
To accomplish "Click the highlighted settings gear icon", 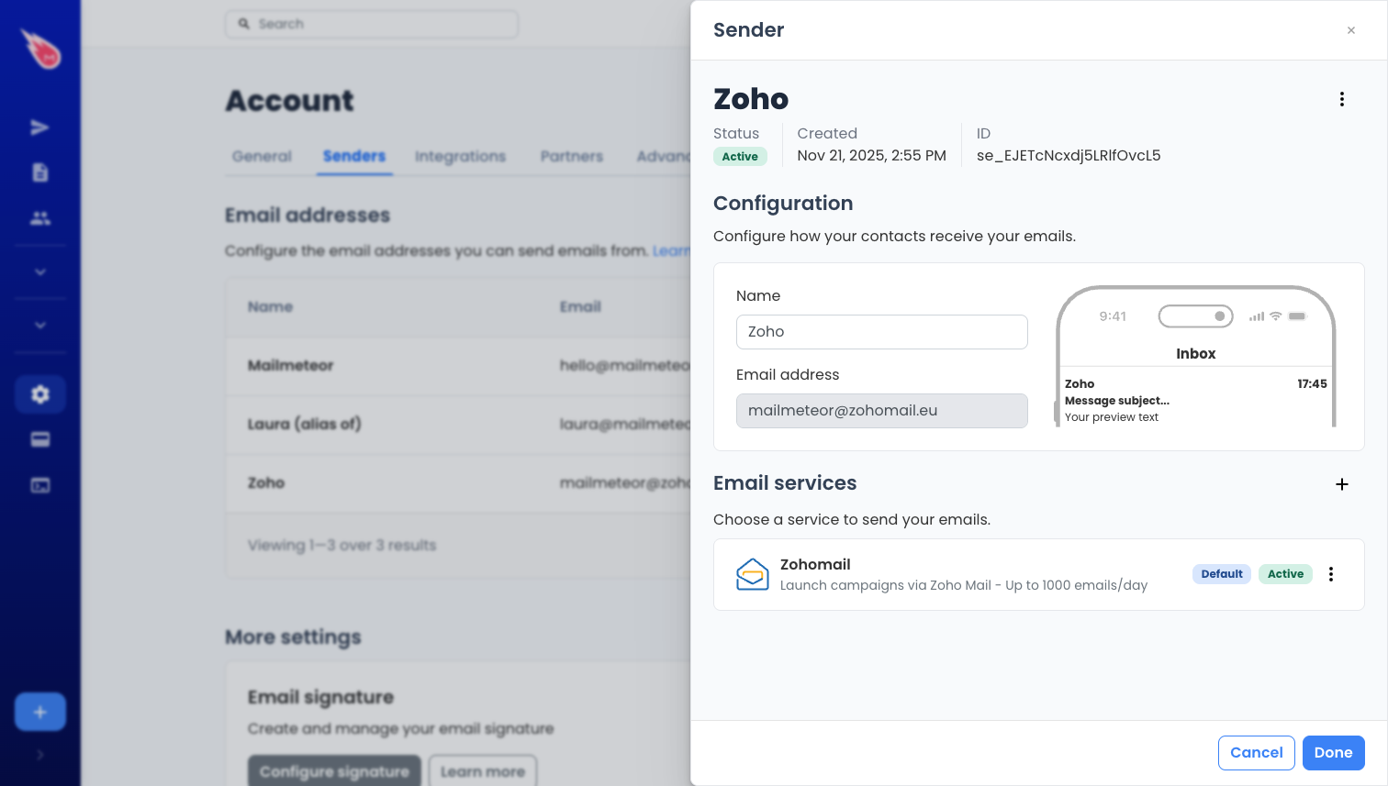I will click(39, 393).
